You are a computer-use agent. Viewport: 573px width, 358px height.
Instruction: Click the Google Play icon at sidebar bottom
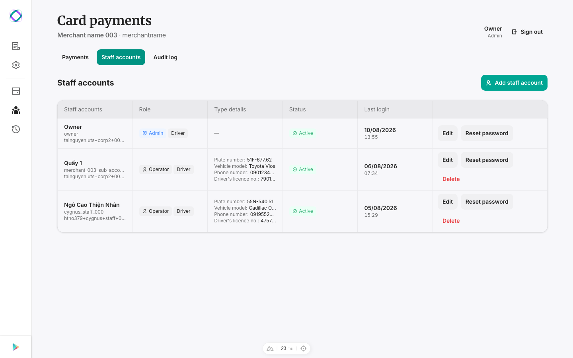point(16,347)
